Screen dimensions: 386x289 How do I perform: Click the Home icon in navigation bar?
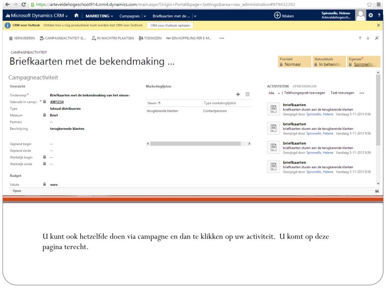(77, 16)
